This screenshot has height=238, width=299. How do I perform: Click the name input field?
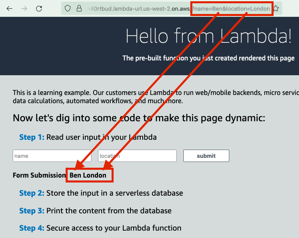(52, 156)
